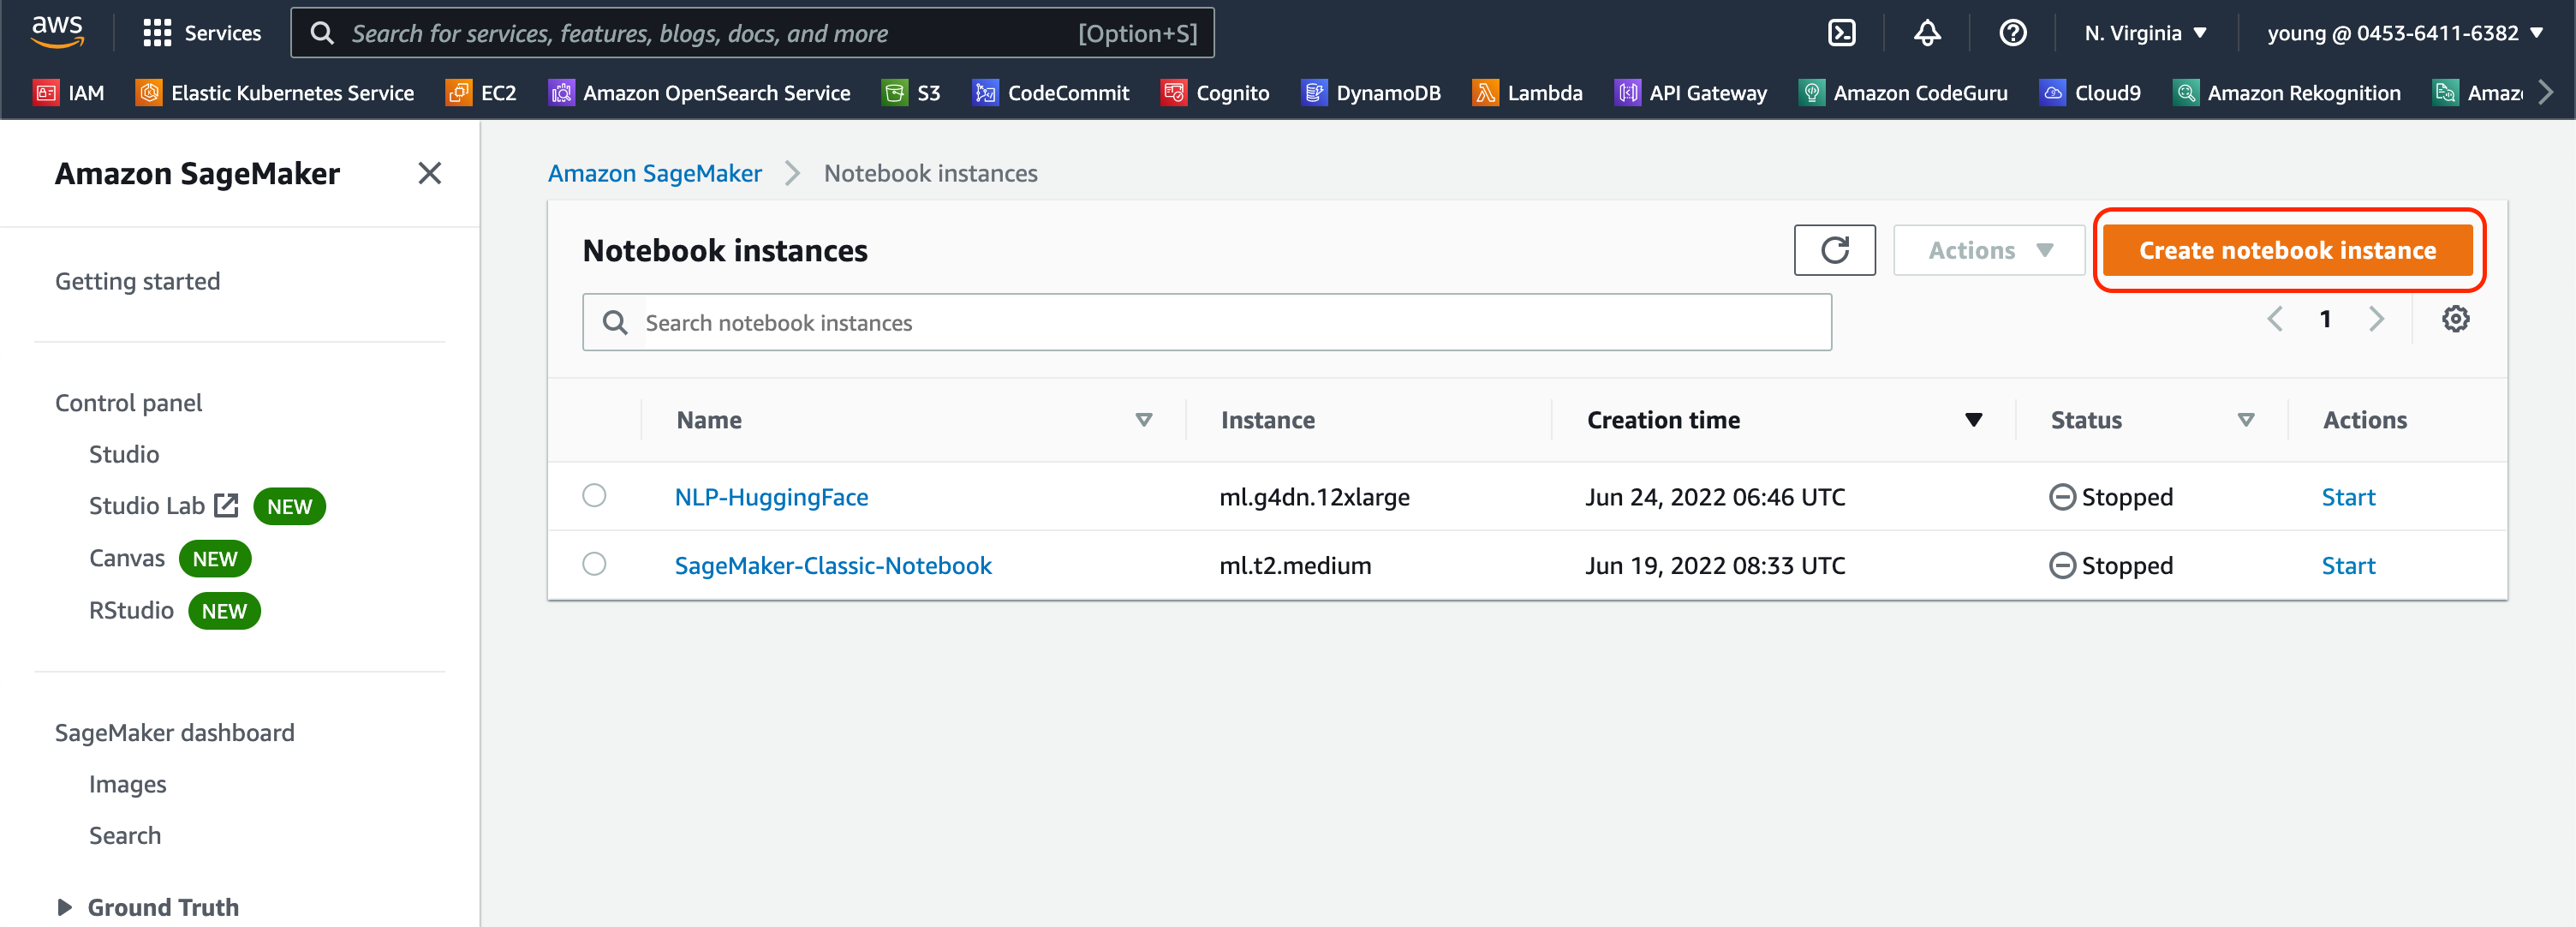Open the Services grid menu
This screenshot has height=927, width=2576.
(x=157, y=33)
